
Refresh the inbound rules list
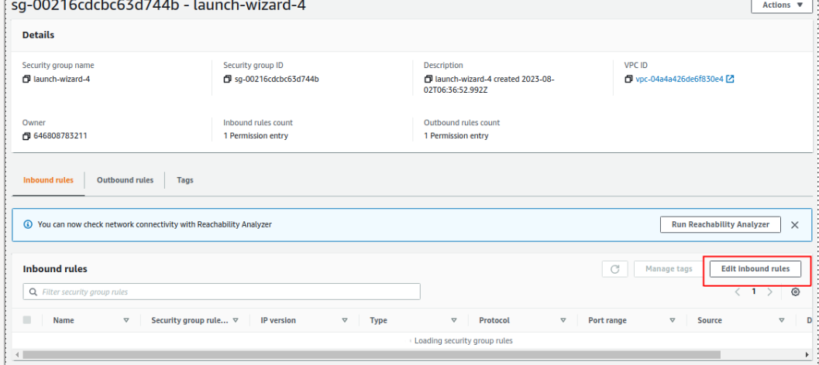[614, 269]
